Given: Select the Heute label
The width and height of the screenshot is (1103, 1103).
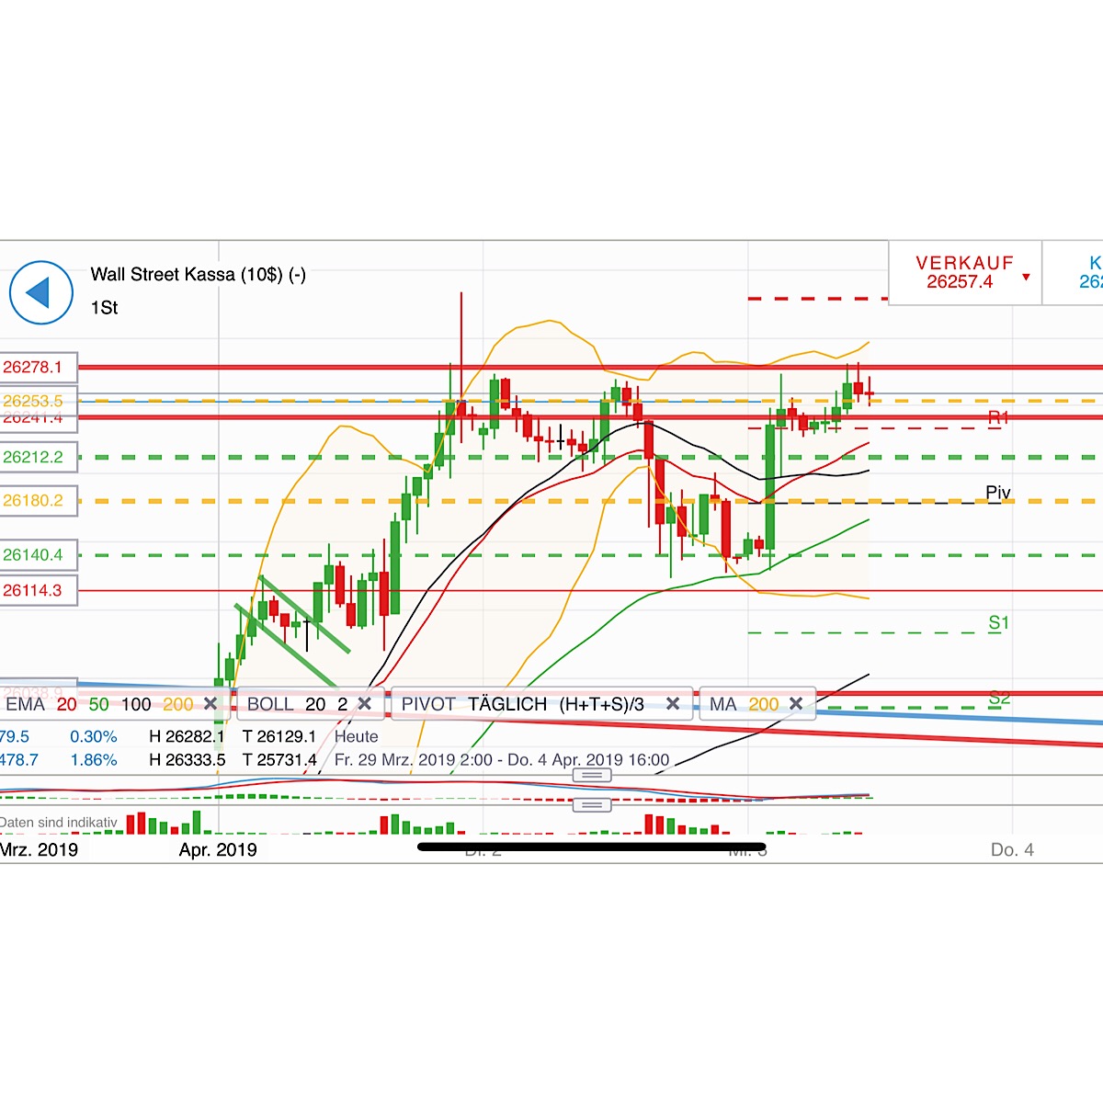Looking at the screenshot, I should (357, 736).
